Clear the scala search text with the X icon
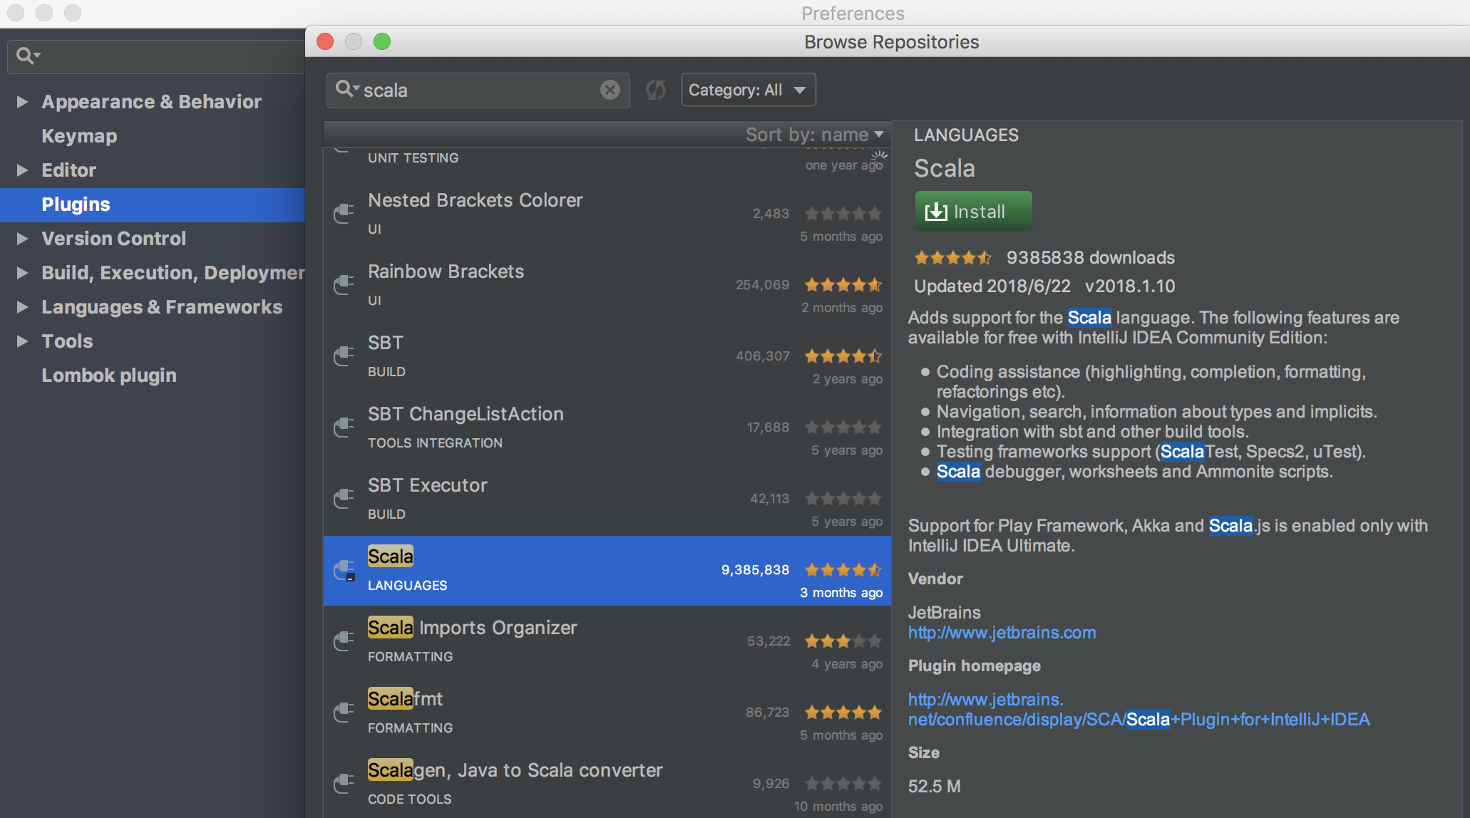The height and width of the screenshot is (818, 1470). [x=610, y=90]
